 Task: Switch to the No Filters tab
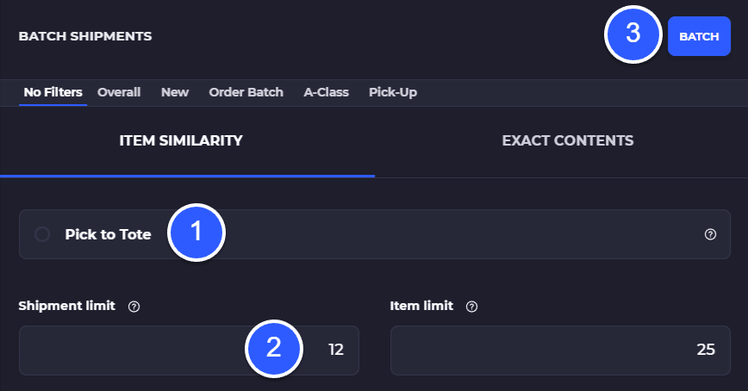point(53,92)
